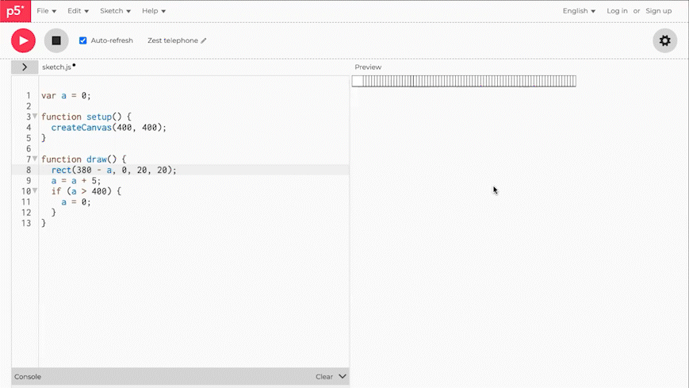Click the p5* logo icon

15,11
